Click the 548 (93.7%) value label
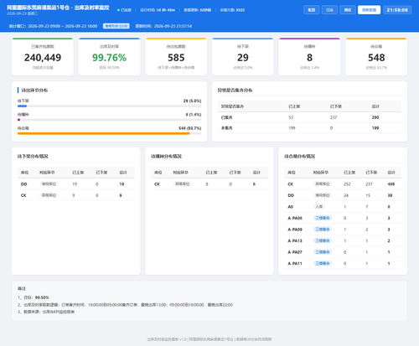The width and height of the screenshot is (419, 346). click(190, 128)
